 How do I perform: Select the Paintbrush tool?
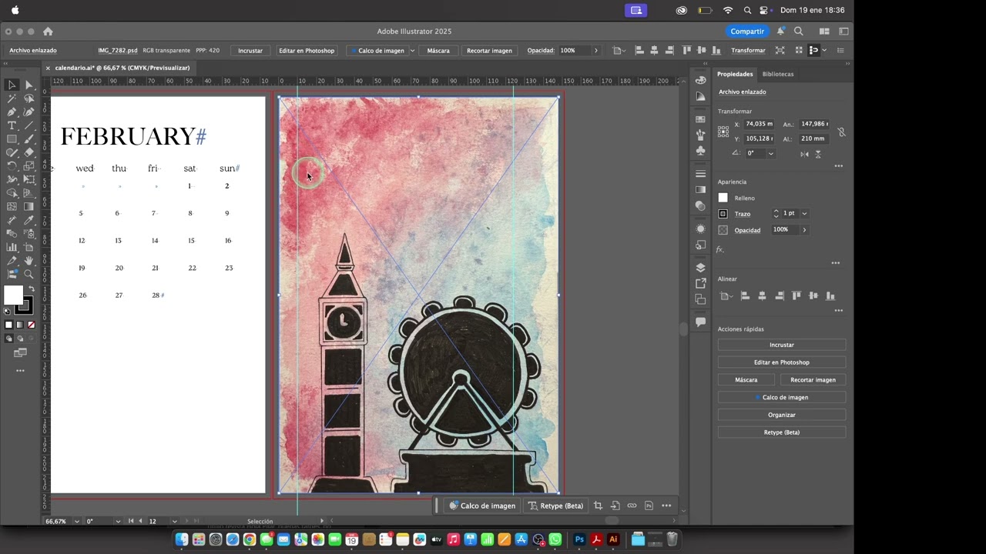(x=29, y=139)
